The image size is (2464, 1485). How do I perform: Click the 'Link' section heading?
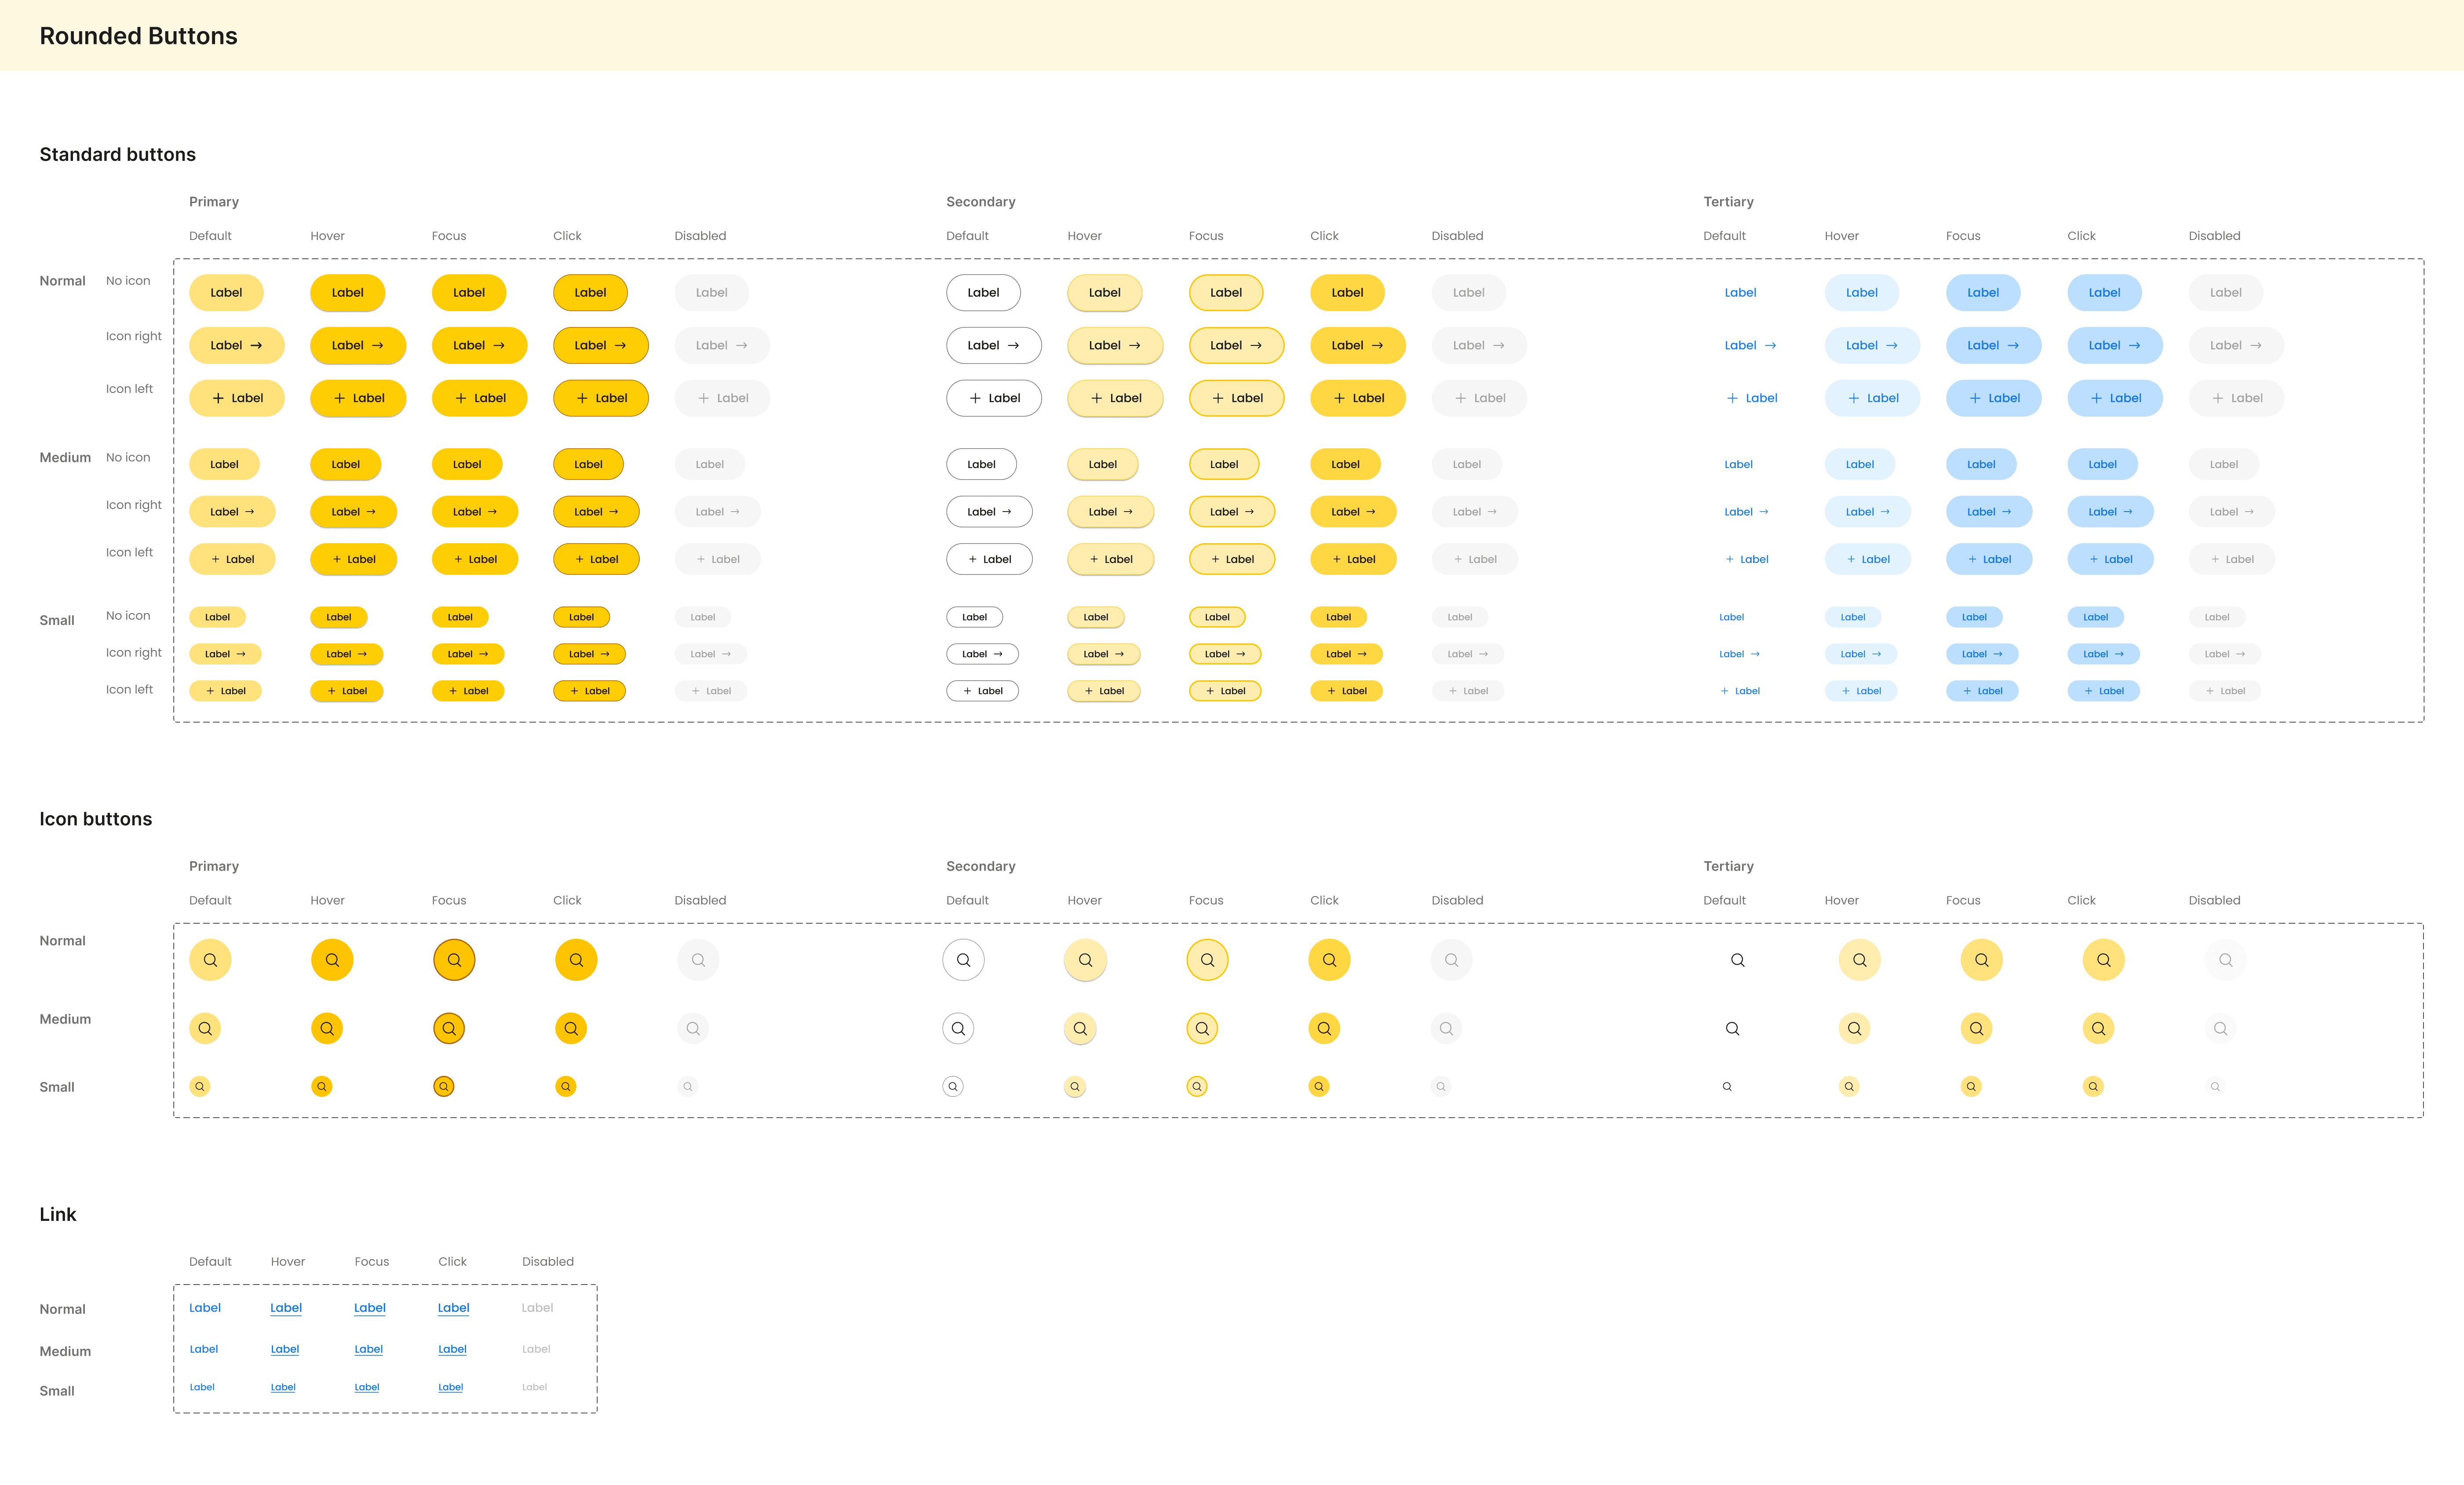click(58, 1214)
